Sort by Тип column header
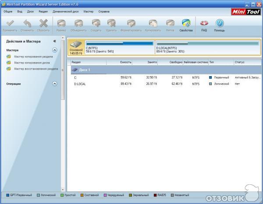Image resolution: width=263 pixels, height=204 pixels. pos(221,62)
